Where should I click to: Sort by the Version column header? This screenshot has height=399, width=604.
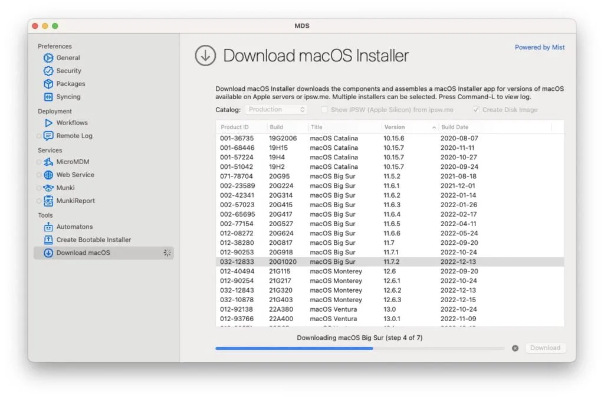point(410,127)
